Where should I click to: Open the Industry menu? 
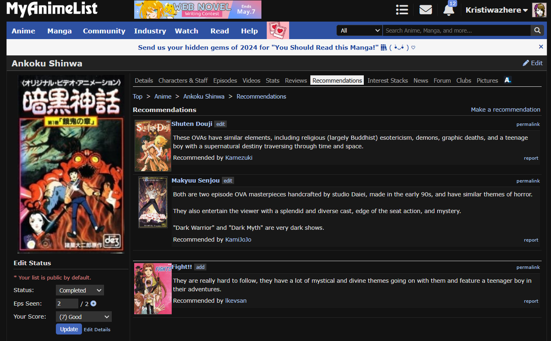(x=150, y=31)
